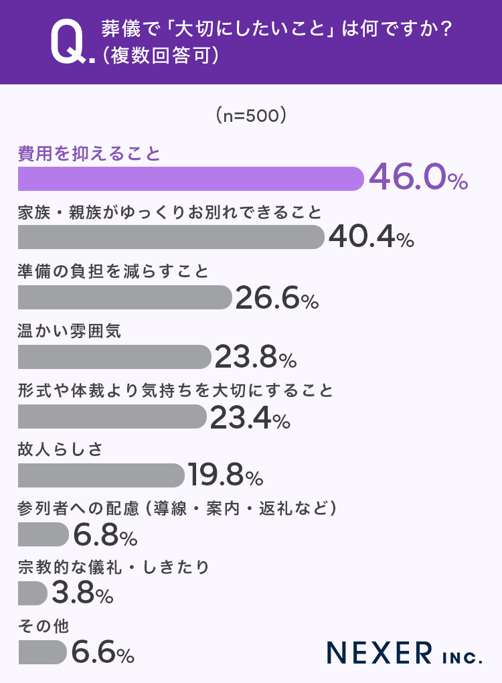Select the gray bar for 故人らしさ

click(100, 475)
